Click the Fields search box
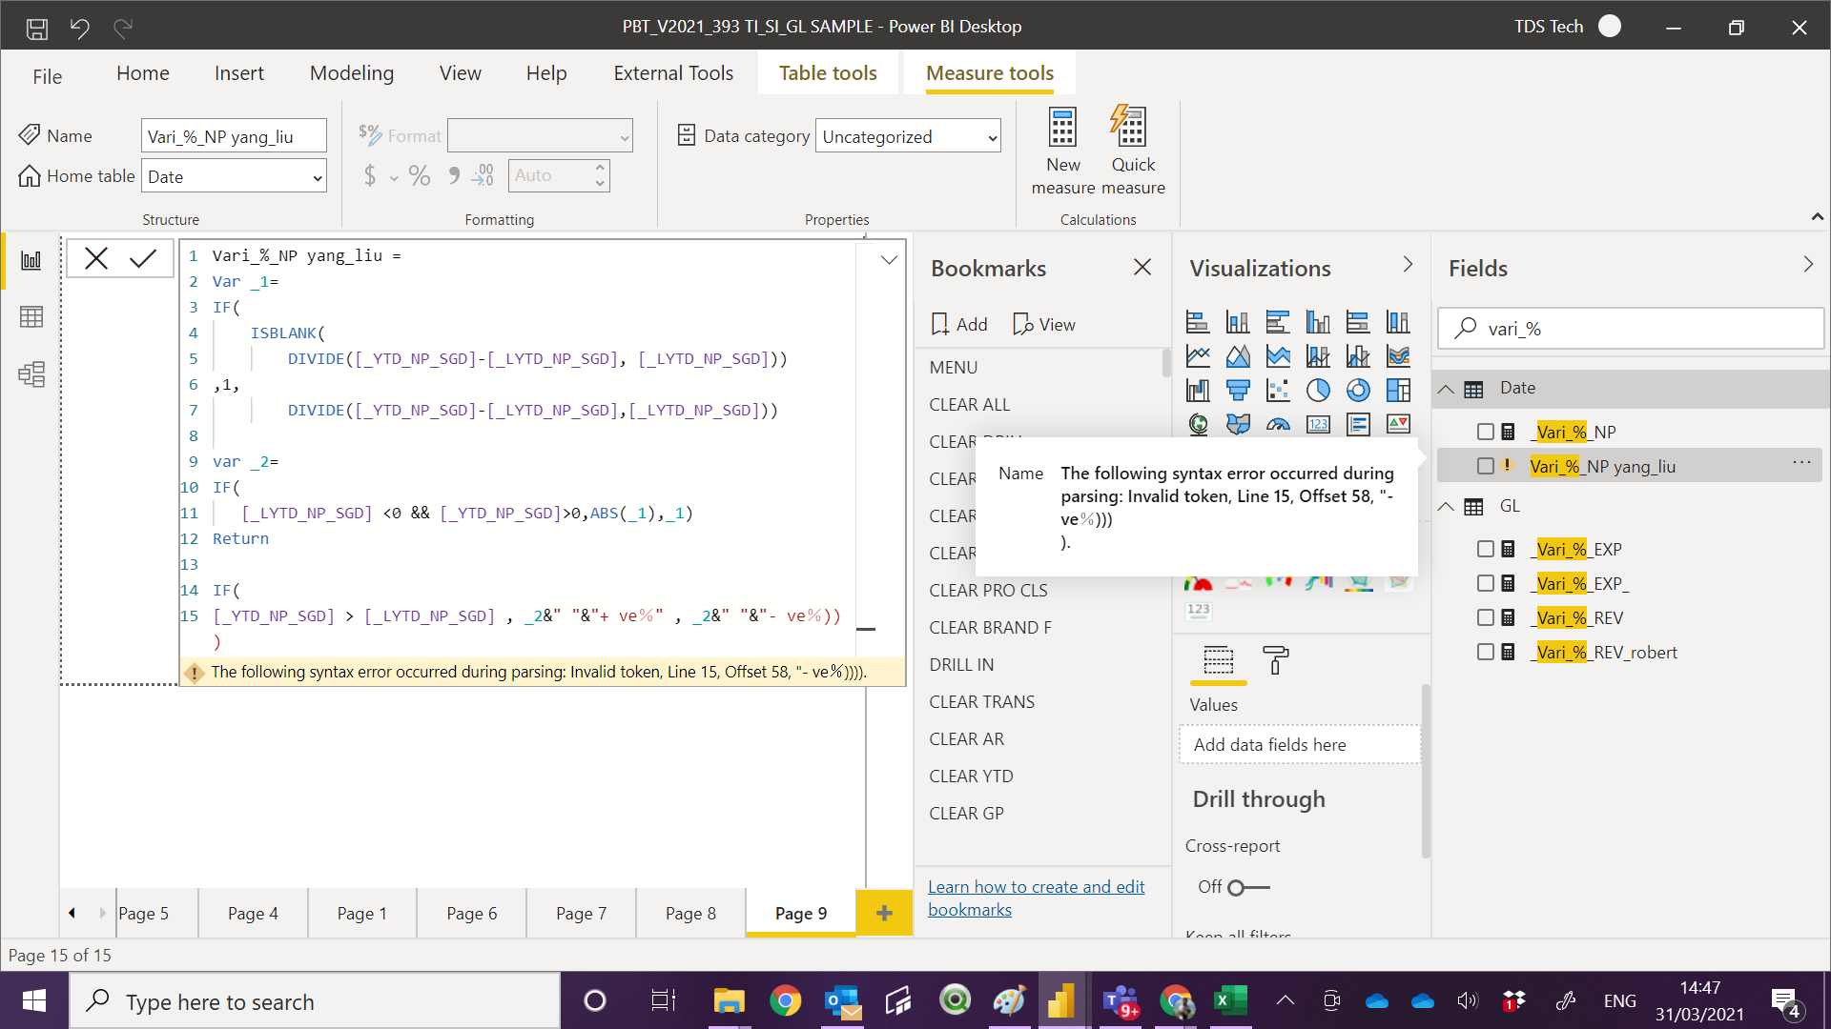Image resolution: width=1831 pixels, height=1029 pixels. point(1631,329)
